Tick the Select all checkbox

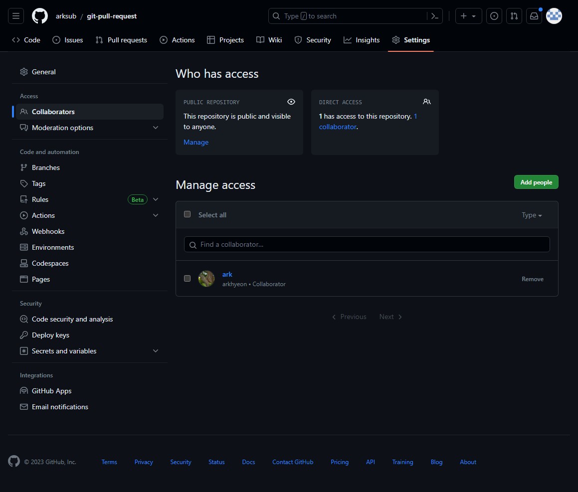pyautogui.click(x=187, y=214)
